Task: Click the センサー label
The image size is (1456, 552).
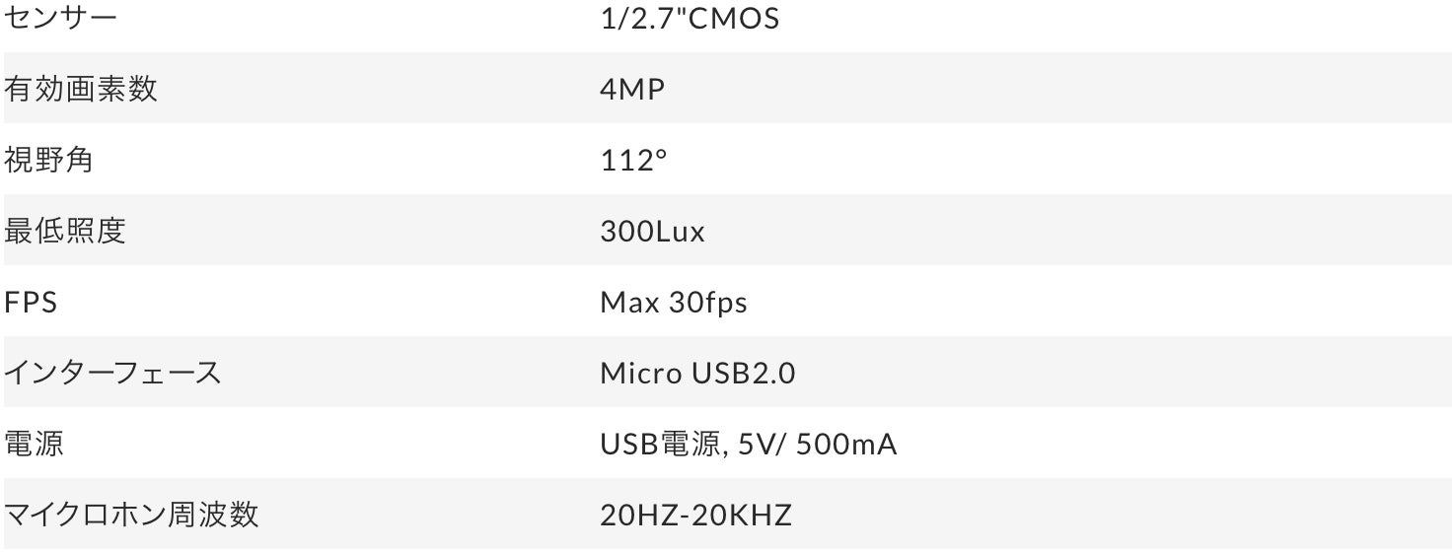Action: (x=63, y=18)
